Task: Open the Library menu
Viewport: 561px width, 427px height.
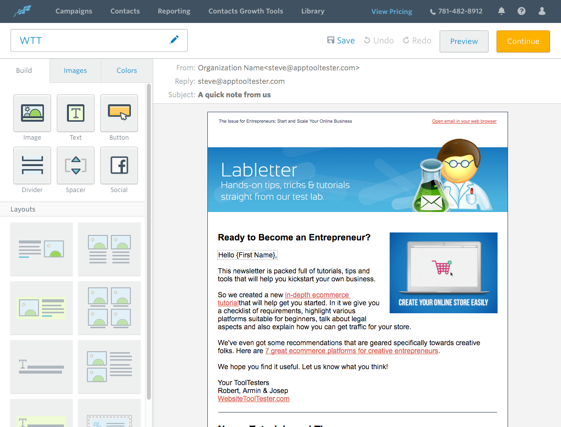Action: [313, 11]
